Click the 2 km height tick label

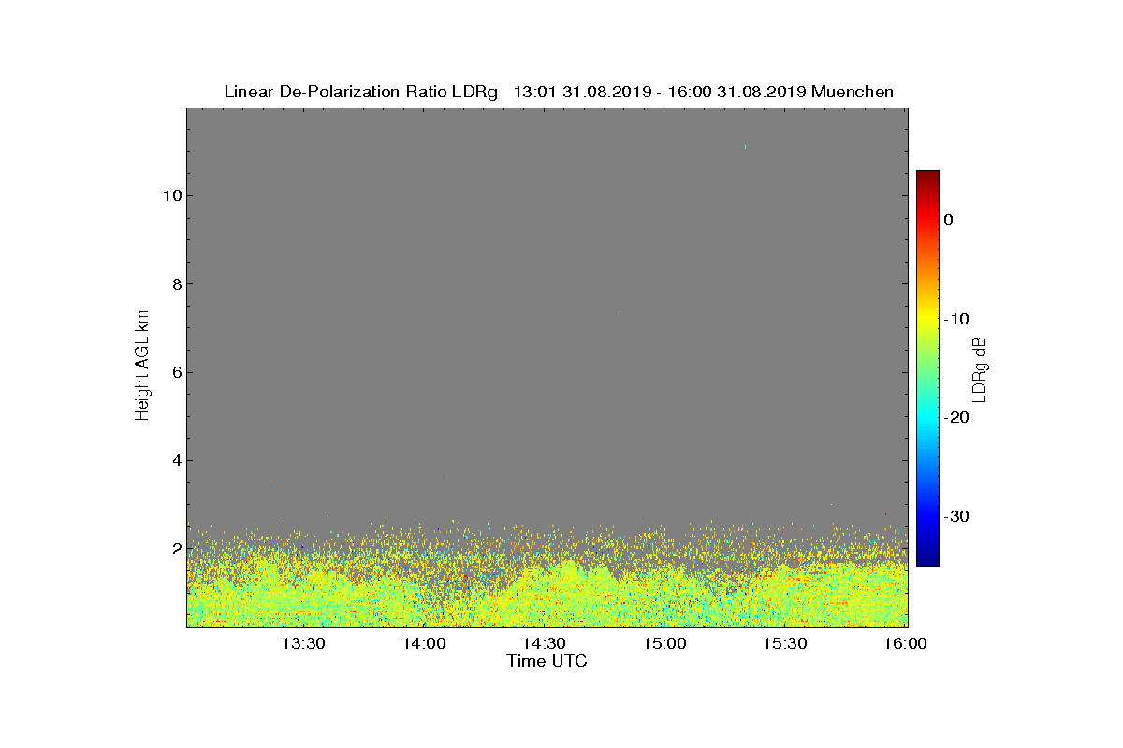click(x=176, y=548)
